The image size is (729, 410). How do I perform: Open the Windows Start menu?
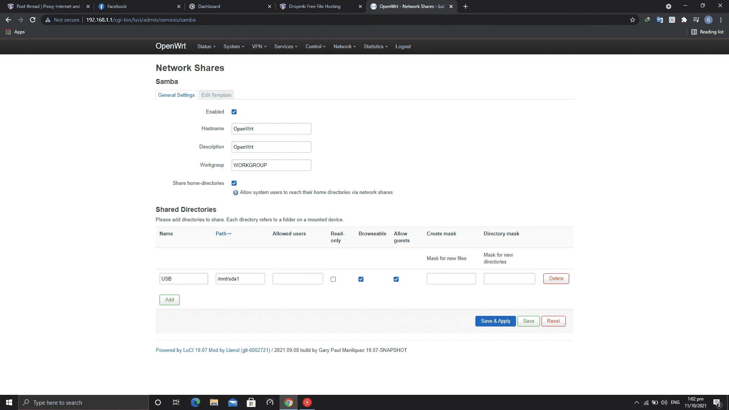point(9,402)
